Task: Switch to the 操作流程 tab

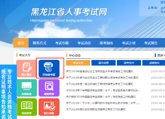Action: 104,63
